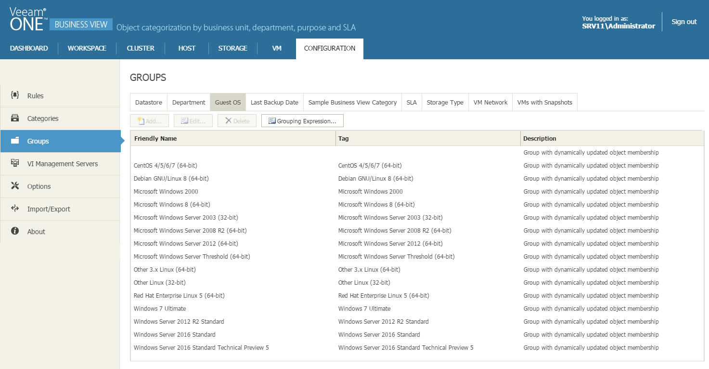
Task: Click the Sign out link
Action: tap(684, 22)
